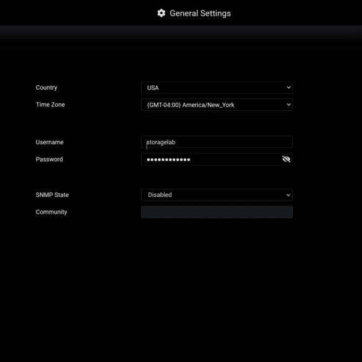Image resolution: width=362 pixels, height=362 pixels.
Task: Click the Username field containing storagelab
Action: point(217,142)
